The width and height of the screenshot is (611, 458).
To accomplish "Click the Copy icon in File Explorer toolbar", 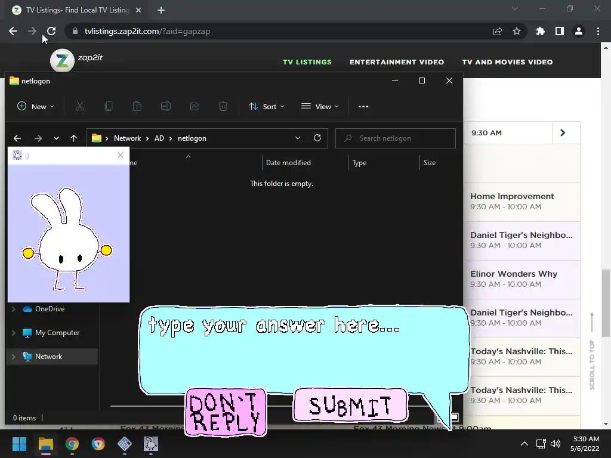I will point(109,106).
